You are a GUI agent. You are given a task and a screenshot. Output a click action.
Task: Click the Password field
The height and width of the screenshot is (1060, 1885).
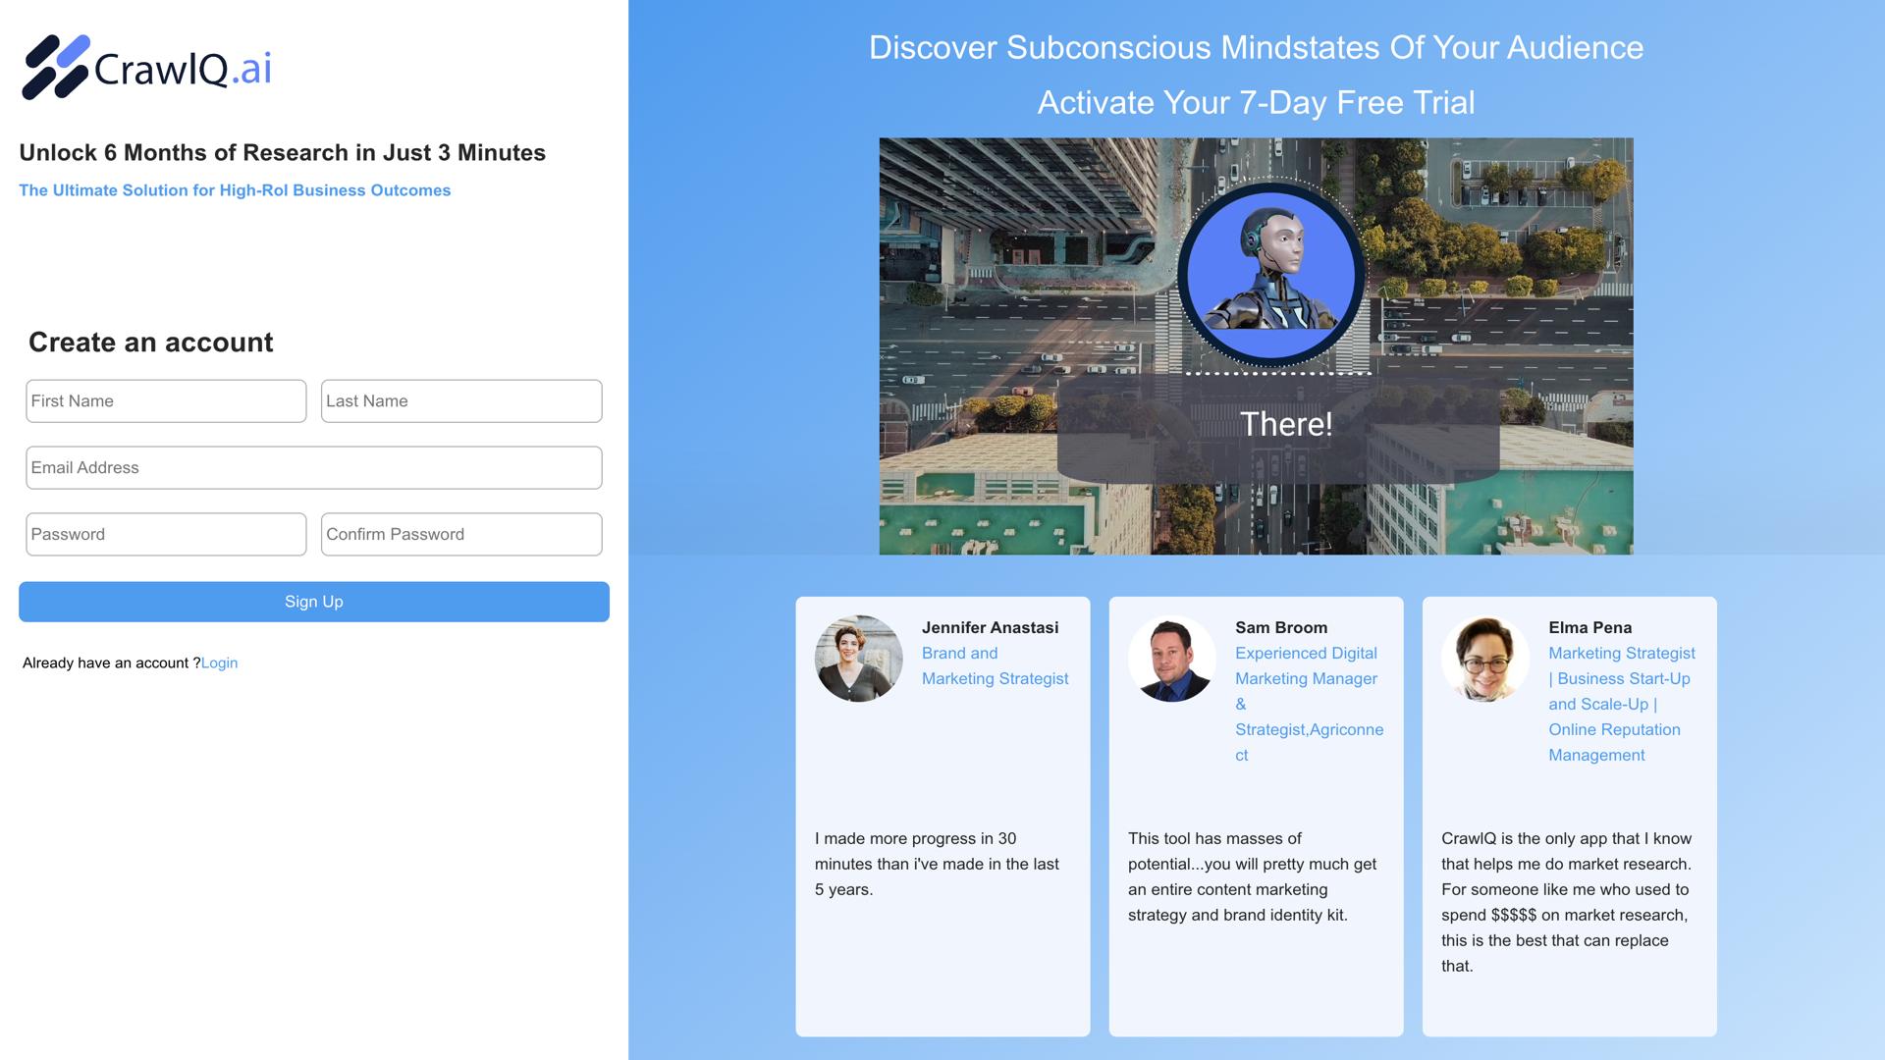click(x=166, y=535)
